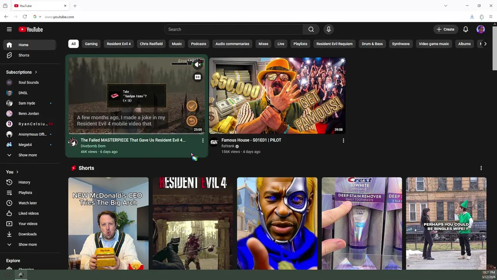Open McDonald's CEO Big Arch short
Screen dimensions: 497x280
(108, 223)
